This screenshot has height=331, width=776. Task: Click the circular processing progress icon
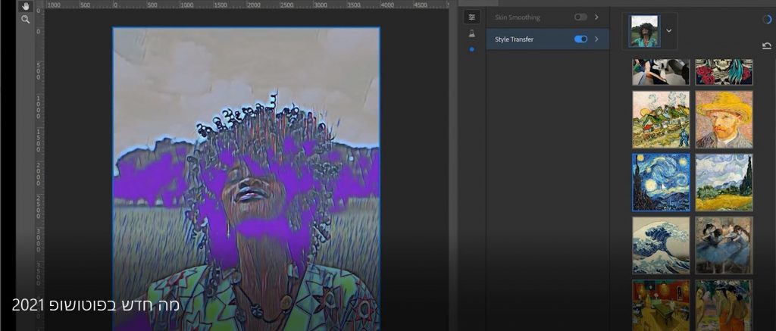tap(766, 20)
